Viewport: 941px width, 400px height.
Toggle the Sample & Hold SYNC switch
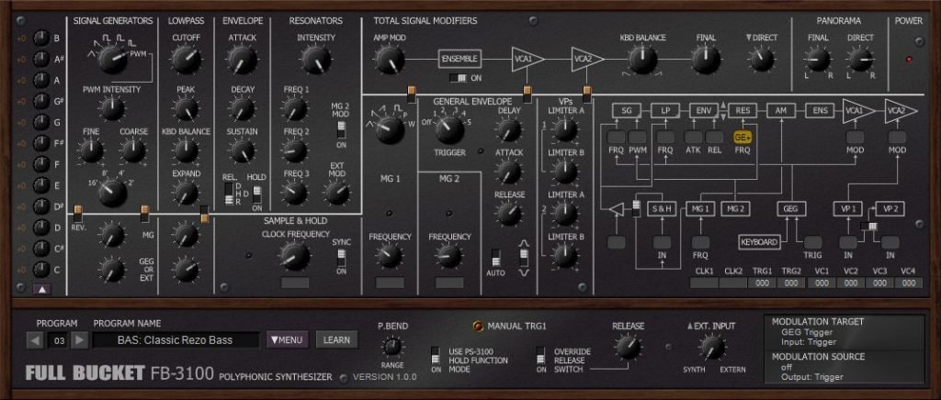(x=341, y=258)
